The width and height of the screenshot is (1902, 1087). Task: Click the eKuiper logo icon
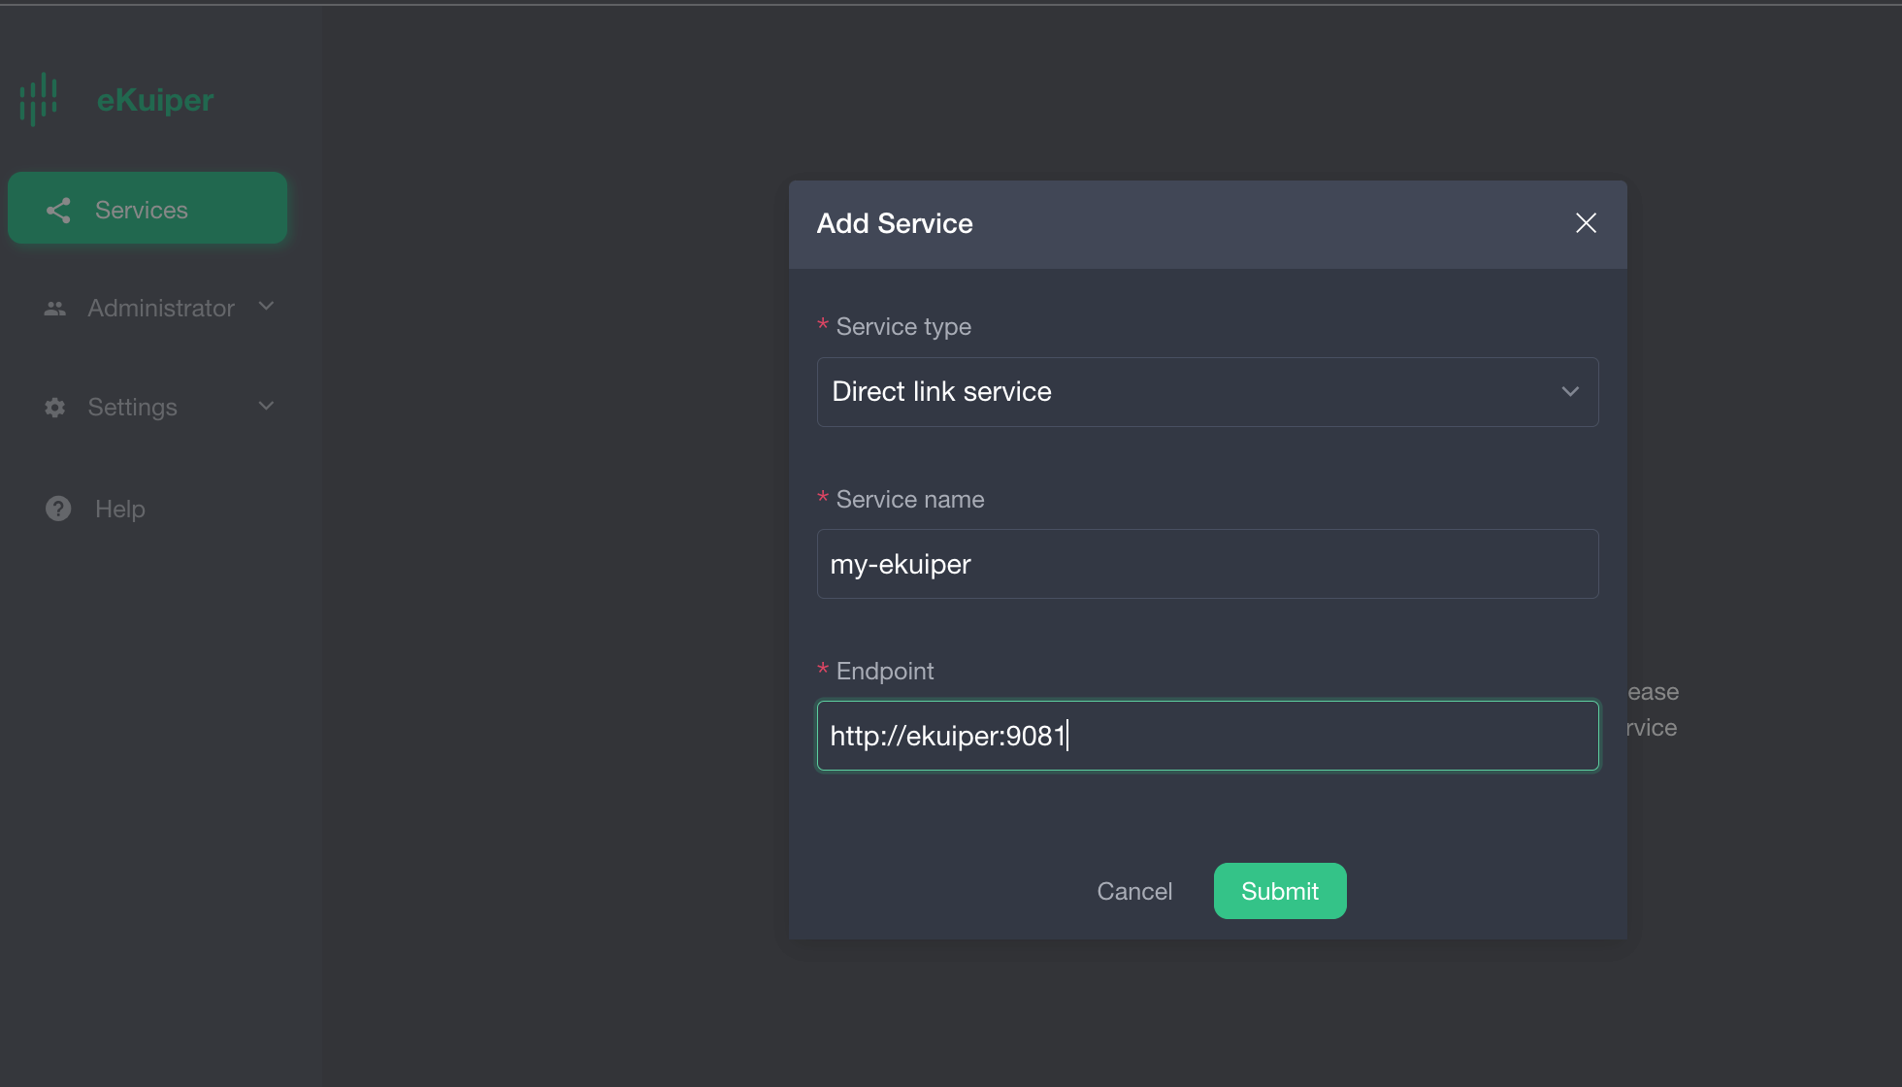pyautogui.click(x=39, y=99)
